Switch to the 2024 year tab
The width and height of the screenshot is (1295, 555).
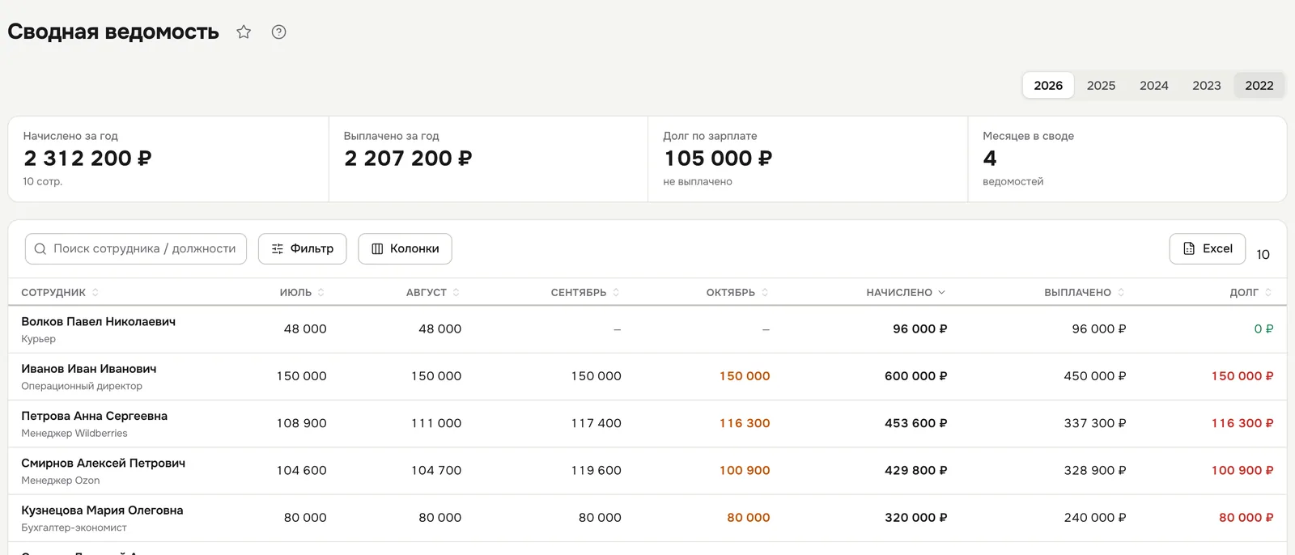pos(1154,86)
